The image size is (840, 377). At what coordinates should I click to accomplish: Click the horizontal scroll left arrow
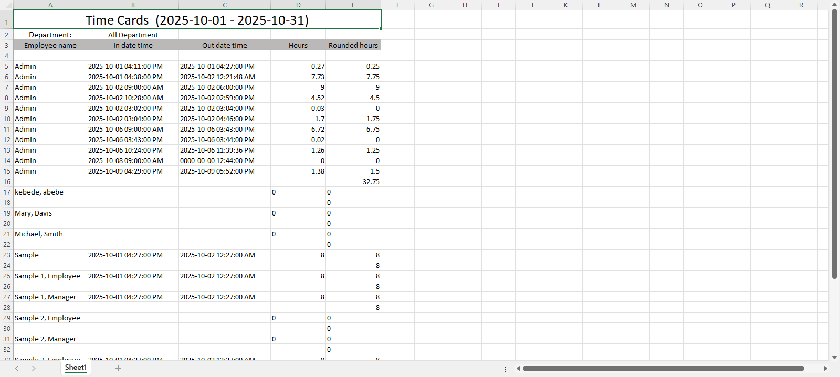[518, 368]
